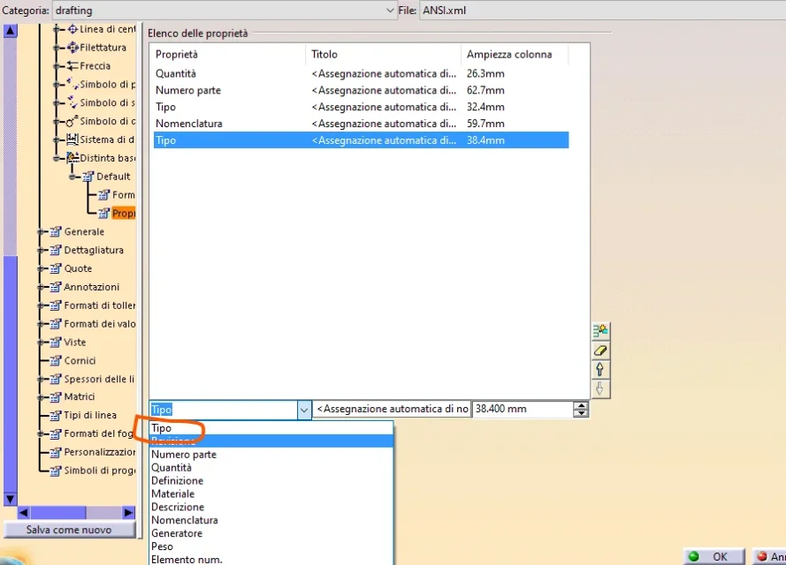Click the tree scroll-left arrow
The height and width of the screenshot is (565, 786).
(24, 512)
